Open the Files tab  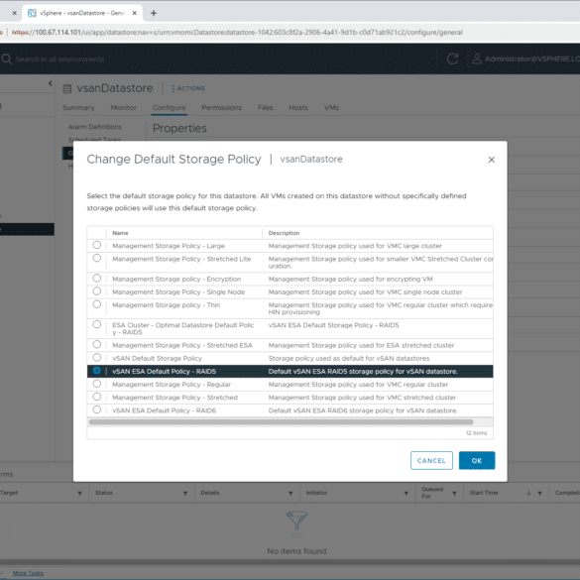pyautogui.click(x=265, y=108)
